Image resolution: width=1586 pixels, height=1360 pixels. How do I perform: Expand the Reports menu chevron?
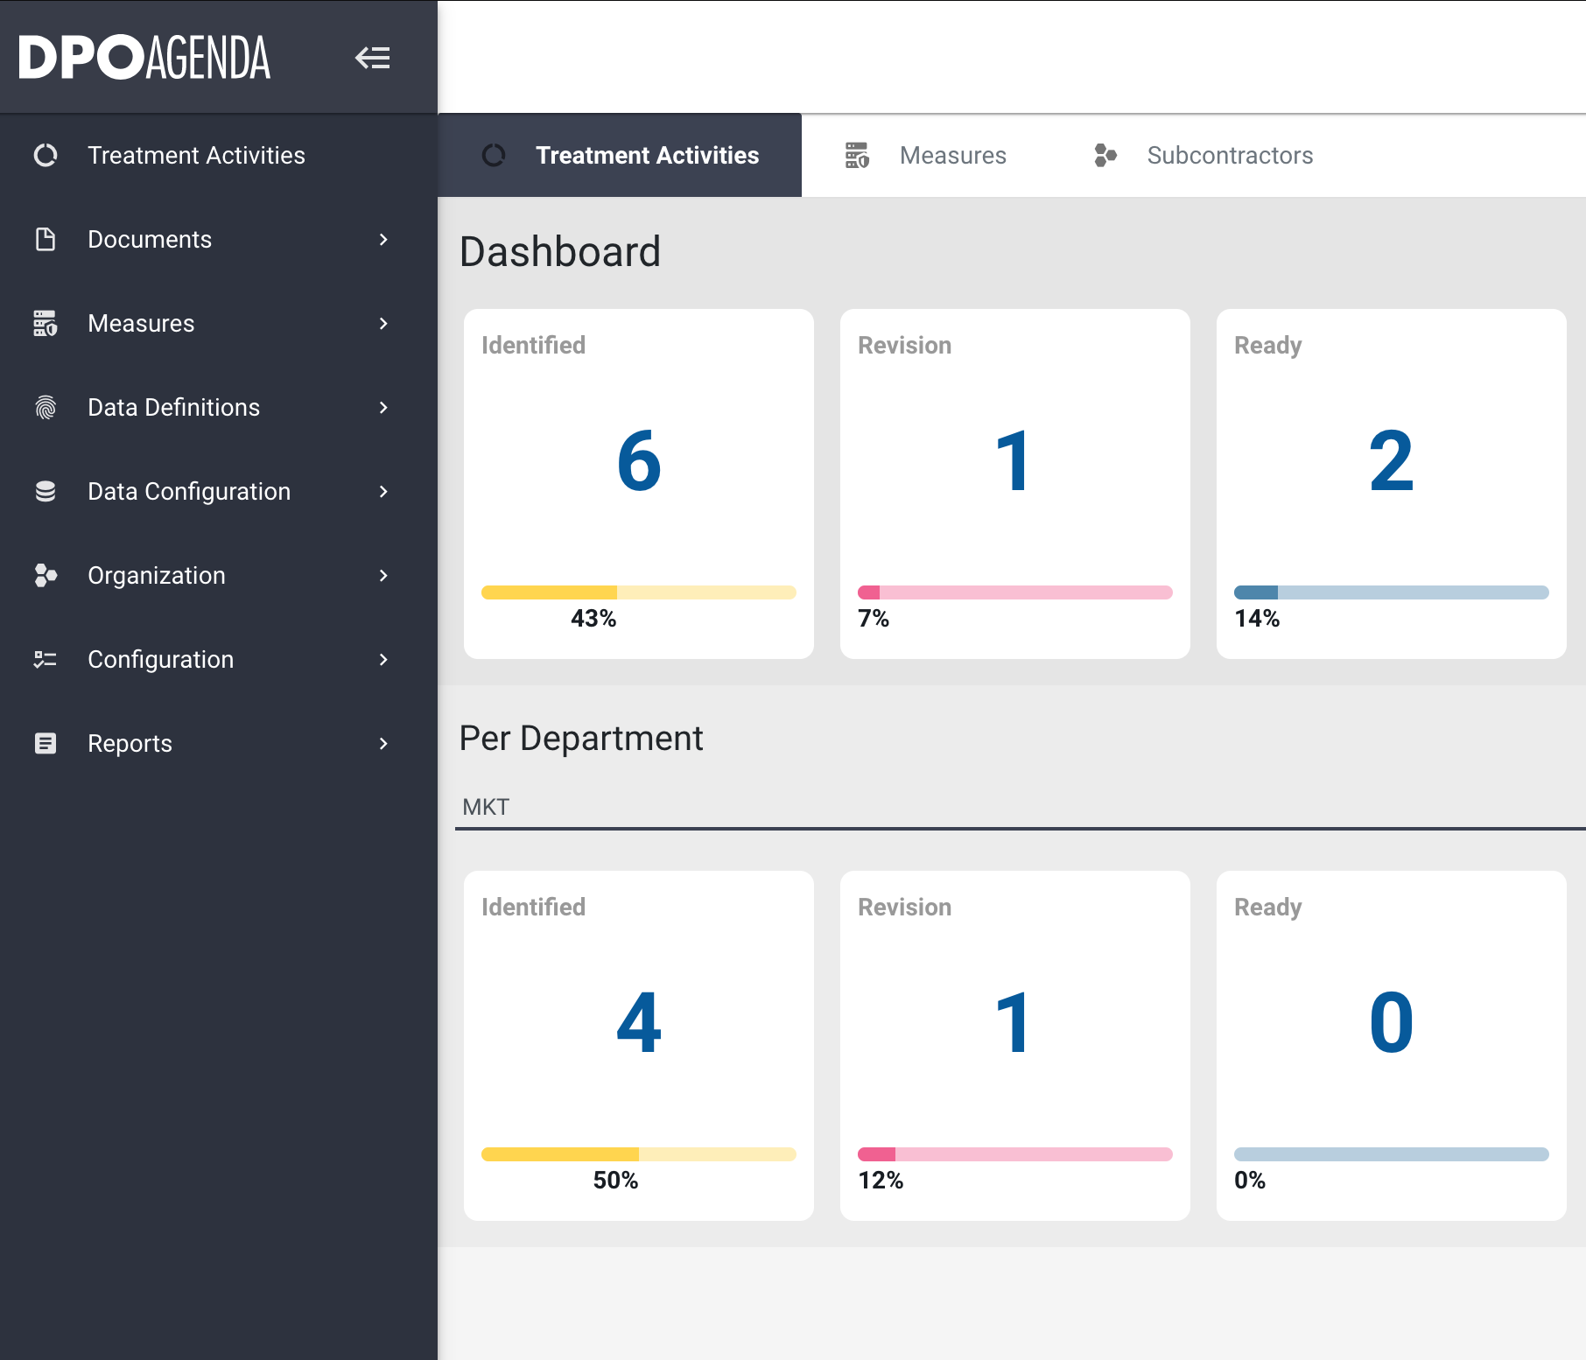(382, 743)
